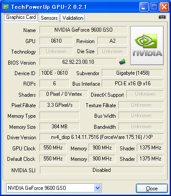Viewport: 171px width, 196px height.
Task: Expand the graphics card selection dropdown arrow
Action: [97, 188]
